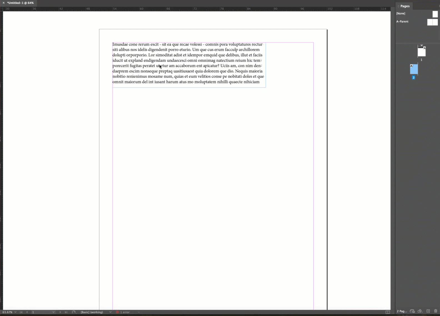The width and height of the screenshot is (440, 316).
Task: Toggle the split layout view icon
Action: coord(388,312)
